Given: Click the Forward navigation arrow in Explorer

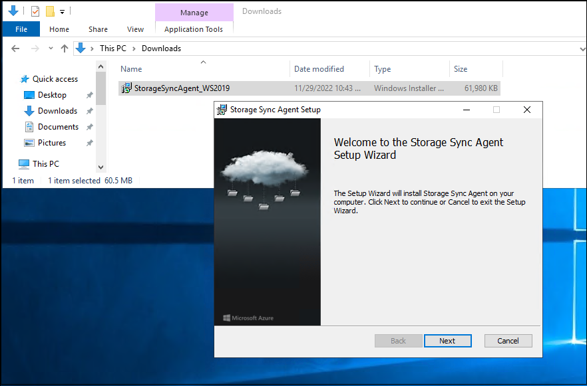Looking at the screenshot, I should tap(35, 48).
